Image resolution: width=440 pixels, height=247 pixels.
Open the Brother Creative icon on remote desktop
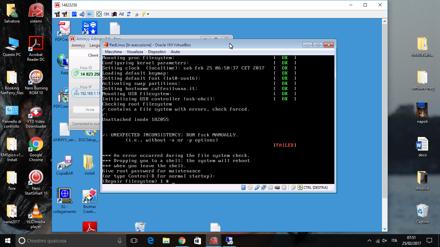[90, 201]
